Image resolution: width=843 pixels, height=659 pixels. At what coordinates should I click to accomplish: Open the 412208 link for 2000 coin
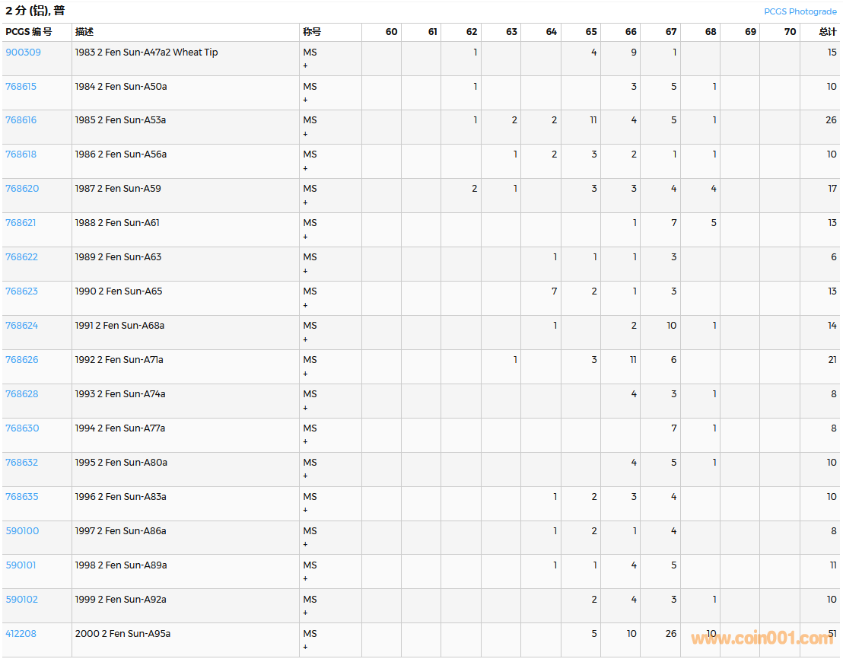point(21,634)
